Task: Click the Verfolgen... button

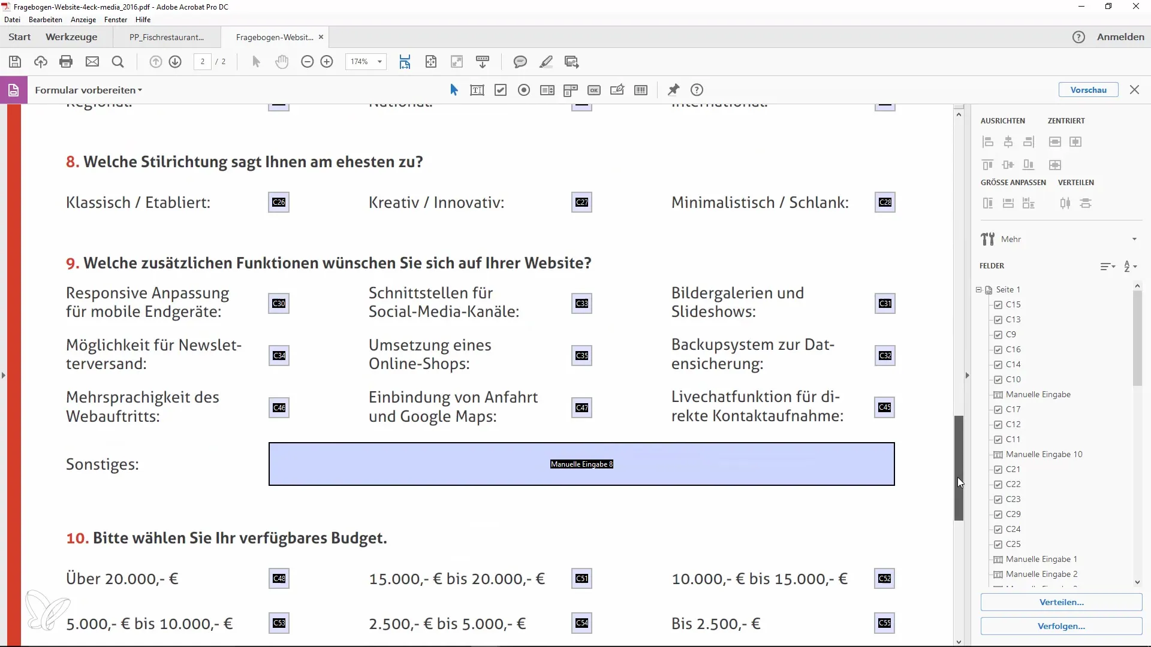Action: click(1061, 626)
